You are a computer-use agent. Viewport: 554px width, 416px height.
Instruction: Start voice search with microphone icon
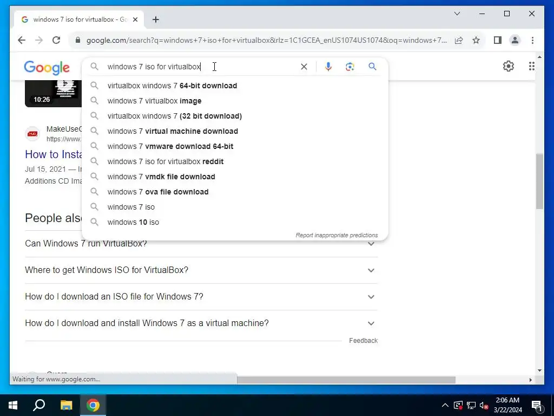328,67
